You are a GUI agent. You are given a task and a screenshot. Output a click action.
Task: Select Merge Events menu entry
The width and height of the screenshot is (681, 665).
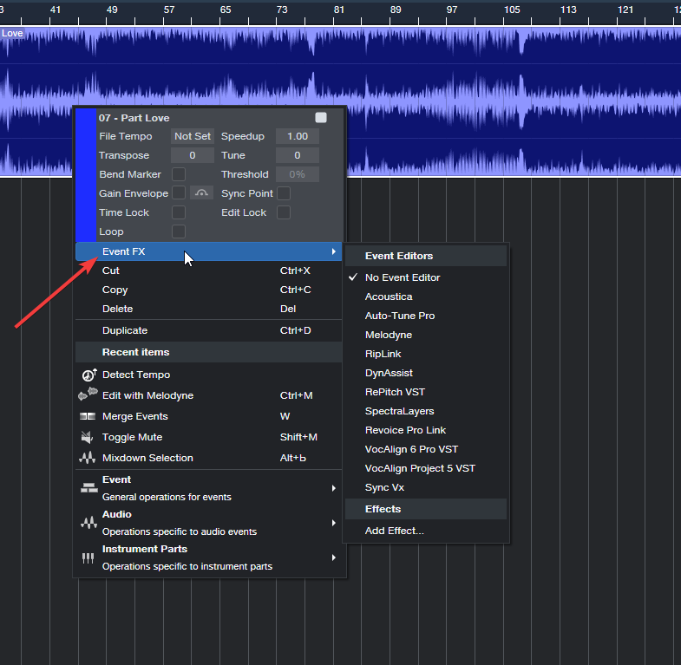tap(208, 416)
